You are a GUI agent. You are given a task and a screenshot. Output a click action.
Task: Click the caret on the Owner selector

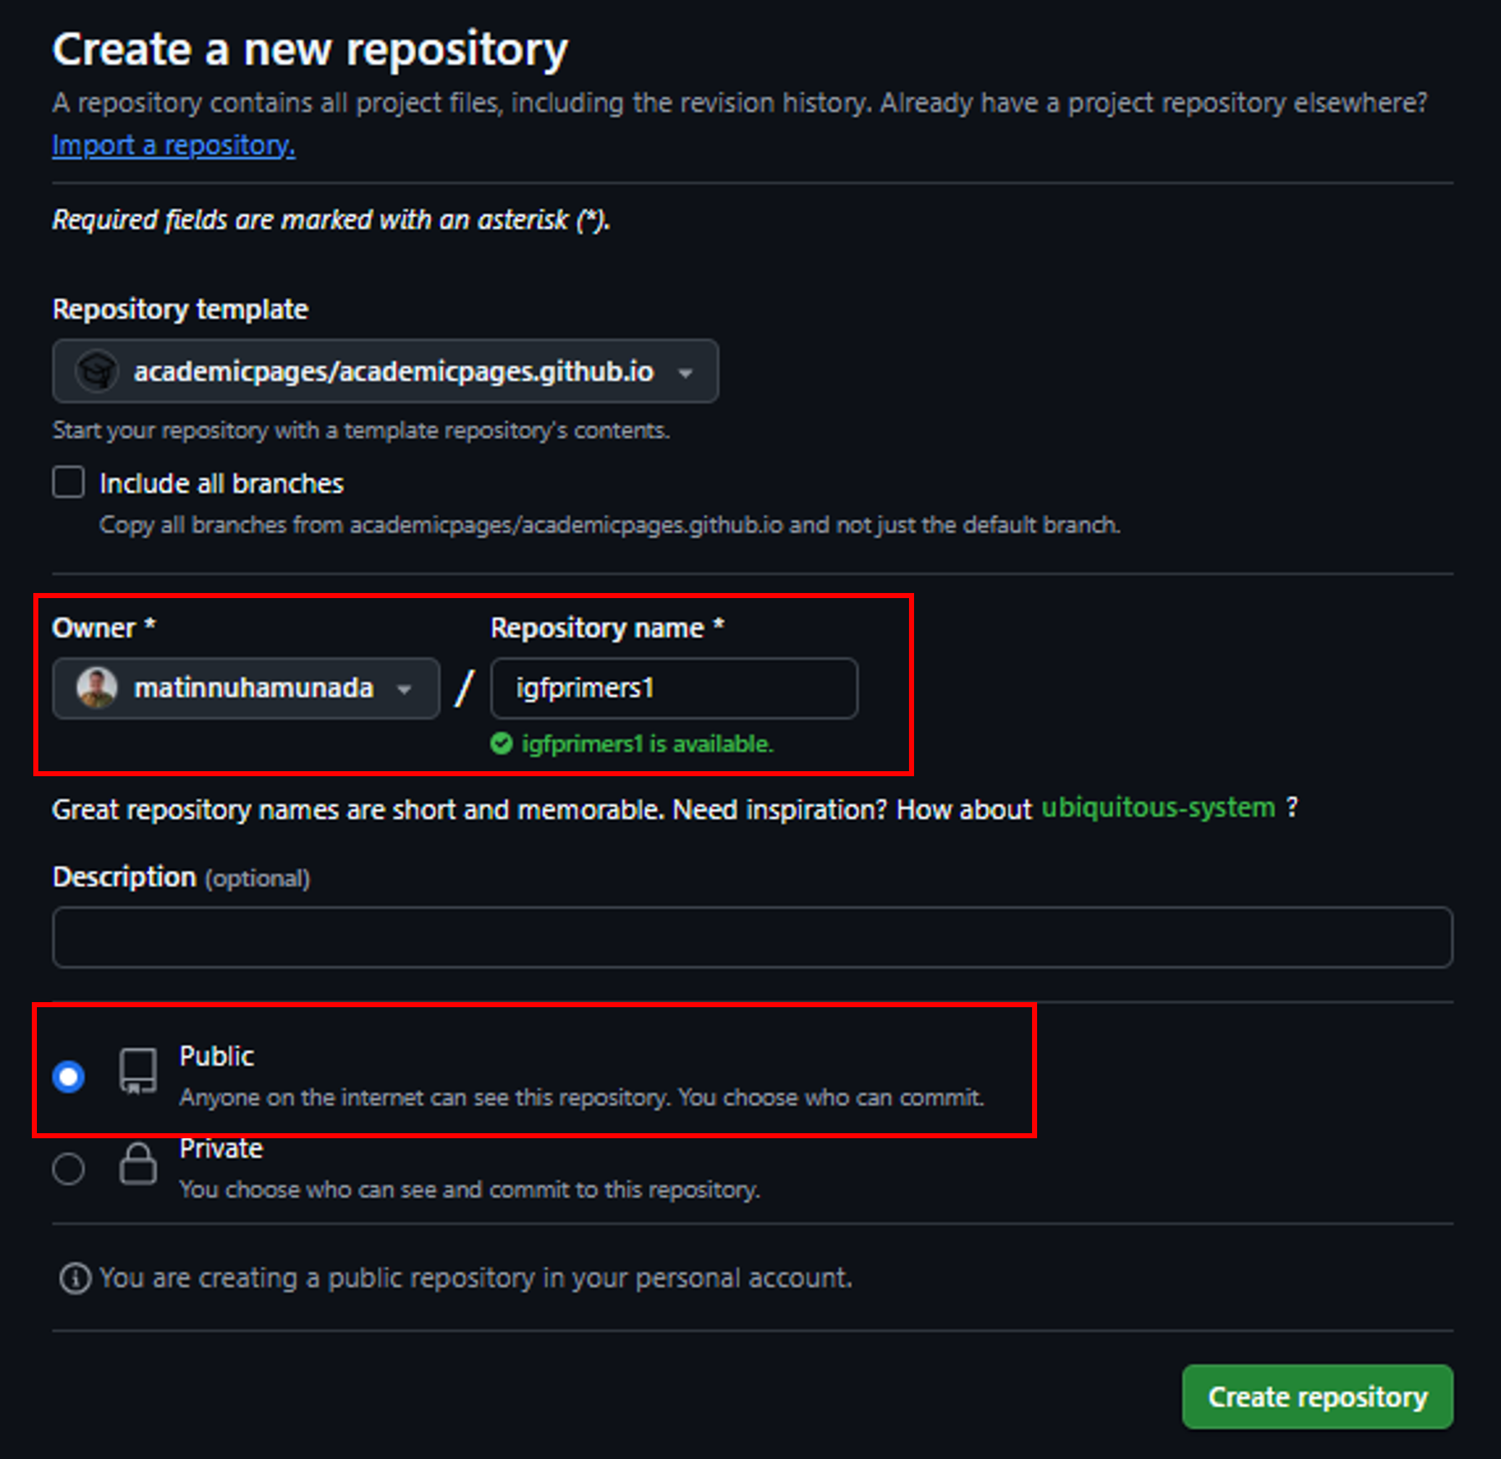pyautogui.click(x=404, y=688)
